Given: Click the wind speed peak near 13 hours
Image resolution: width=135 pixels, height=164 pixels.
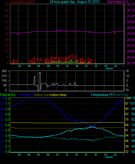Looking at the screenshot, I should (x=72, y=54).
